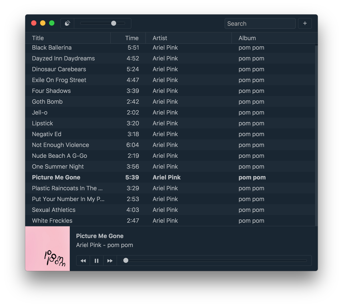
Task: Select the song White Freckles
Action: pos(170,221)
